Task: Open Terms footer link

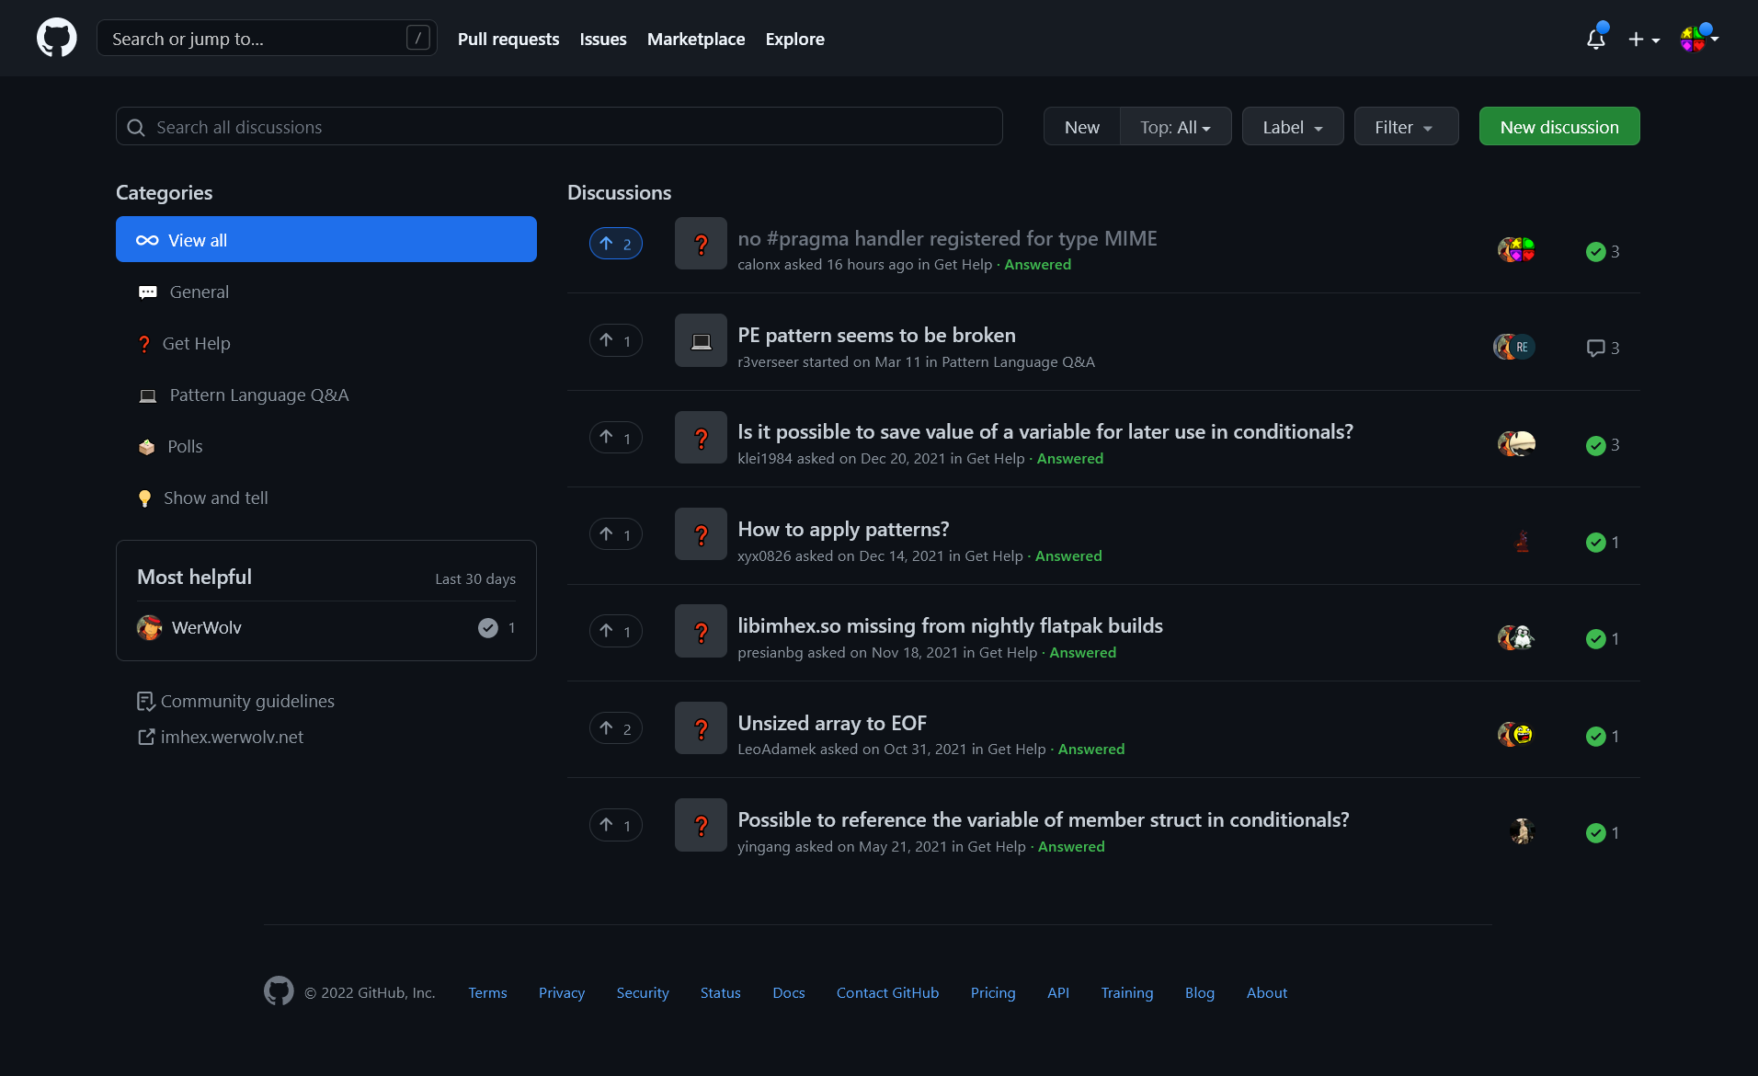Action: click(x=487, y=992)
